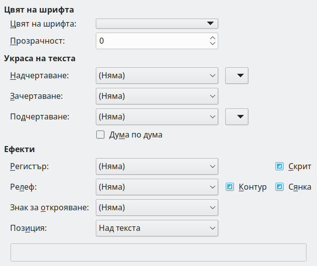The width and height of the screenshot is (317, 266).
Task: Open the Релеф dropdown
Action: [x=157, y=187]
